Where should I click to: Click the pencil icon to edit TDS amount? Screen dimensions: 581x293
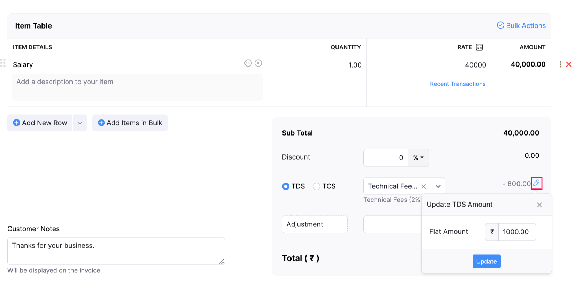coord(536,183)
